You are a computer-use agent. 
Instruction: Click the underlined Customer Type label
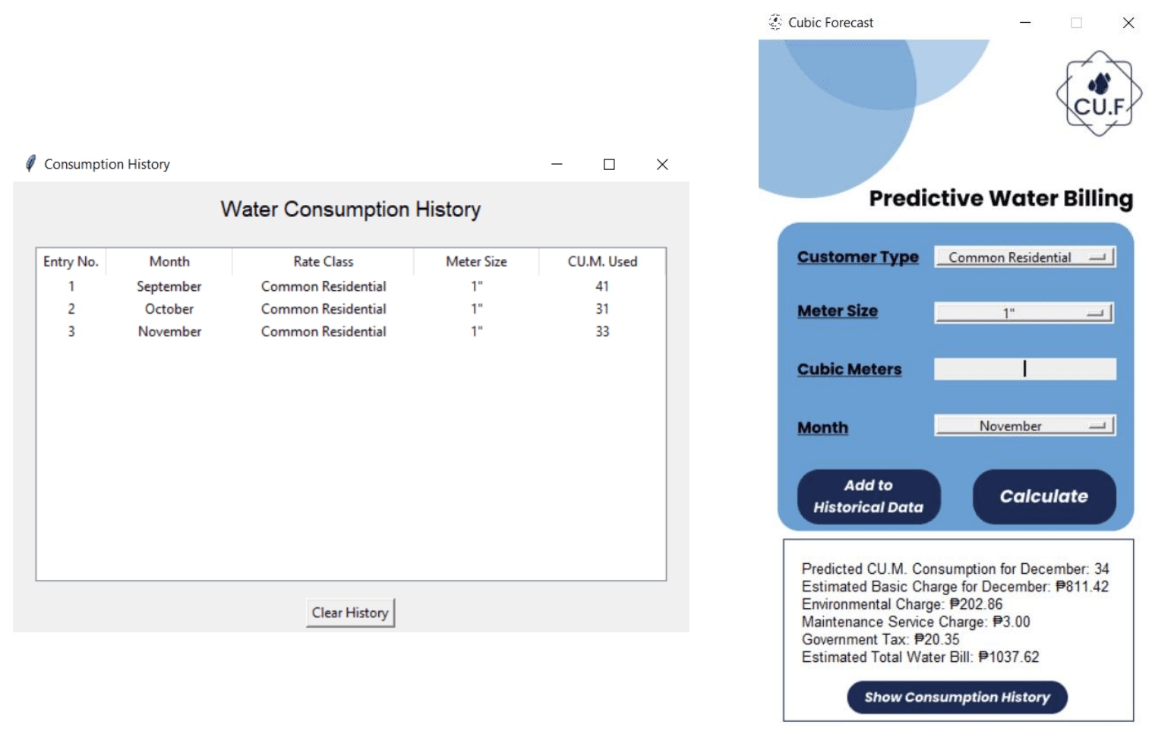point(857,257)
